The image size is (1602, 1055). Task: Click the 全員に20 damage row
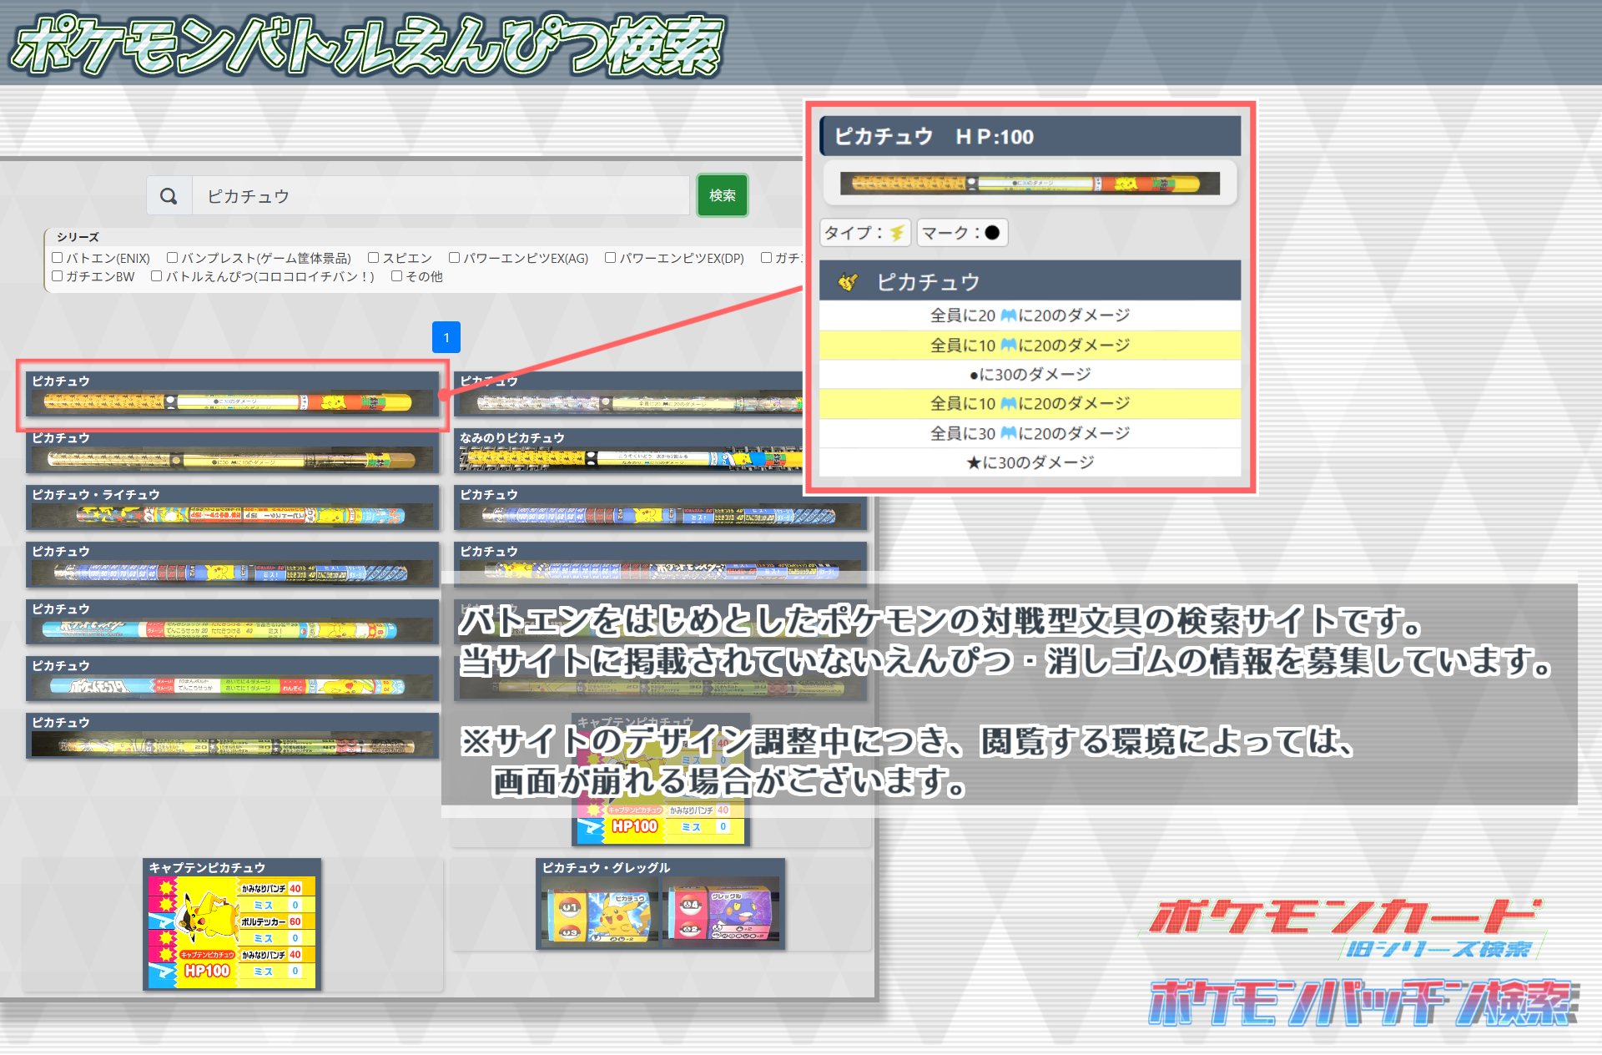(x=1030, y=315)
